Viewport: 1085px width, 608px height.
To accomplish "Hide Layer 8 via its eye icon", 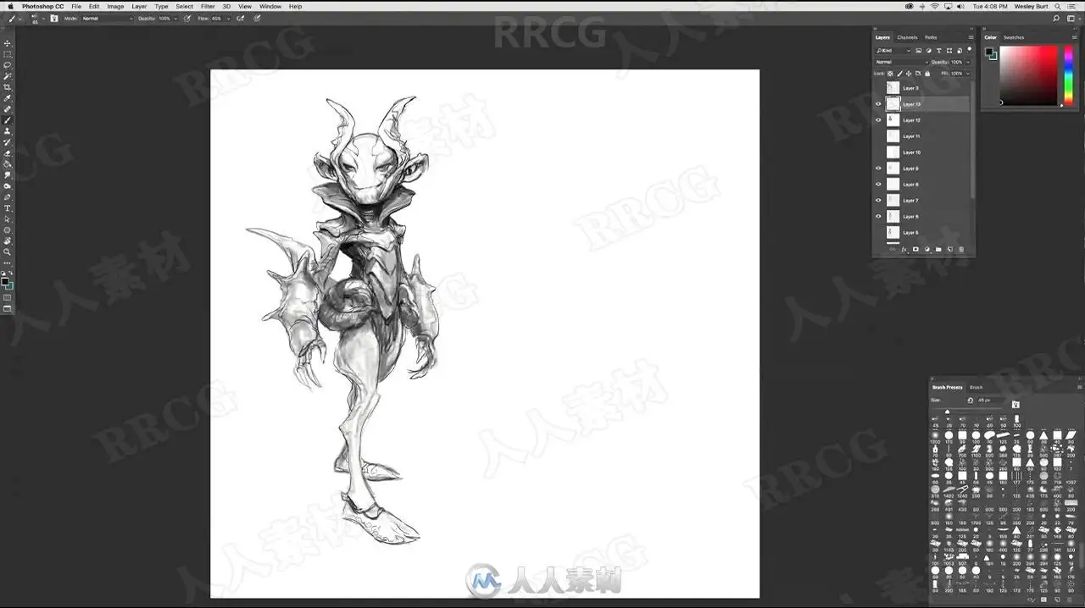I will (x=878, y=185).
